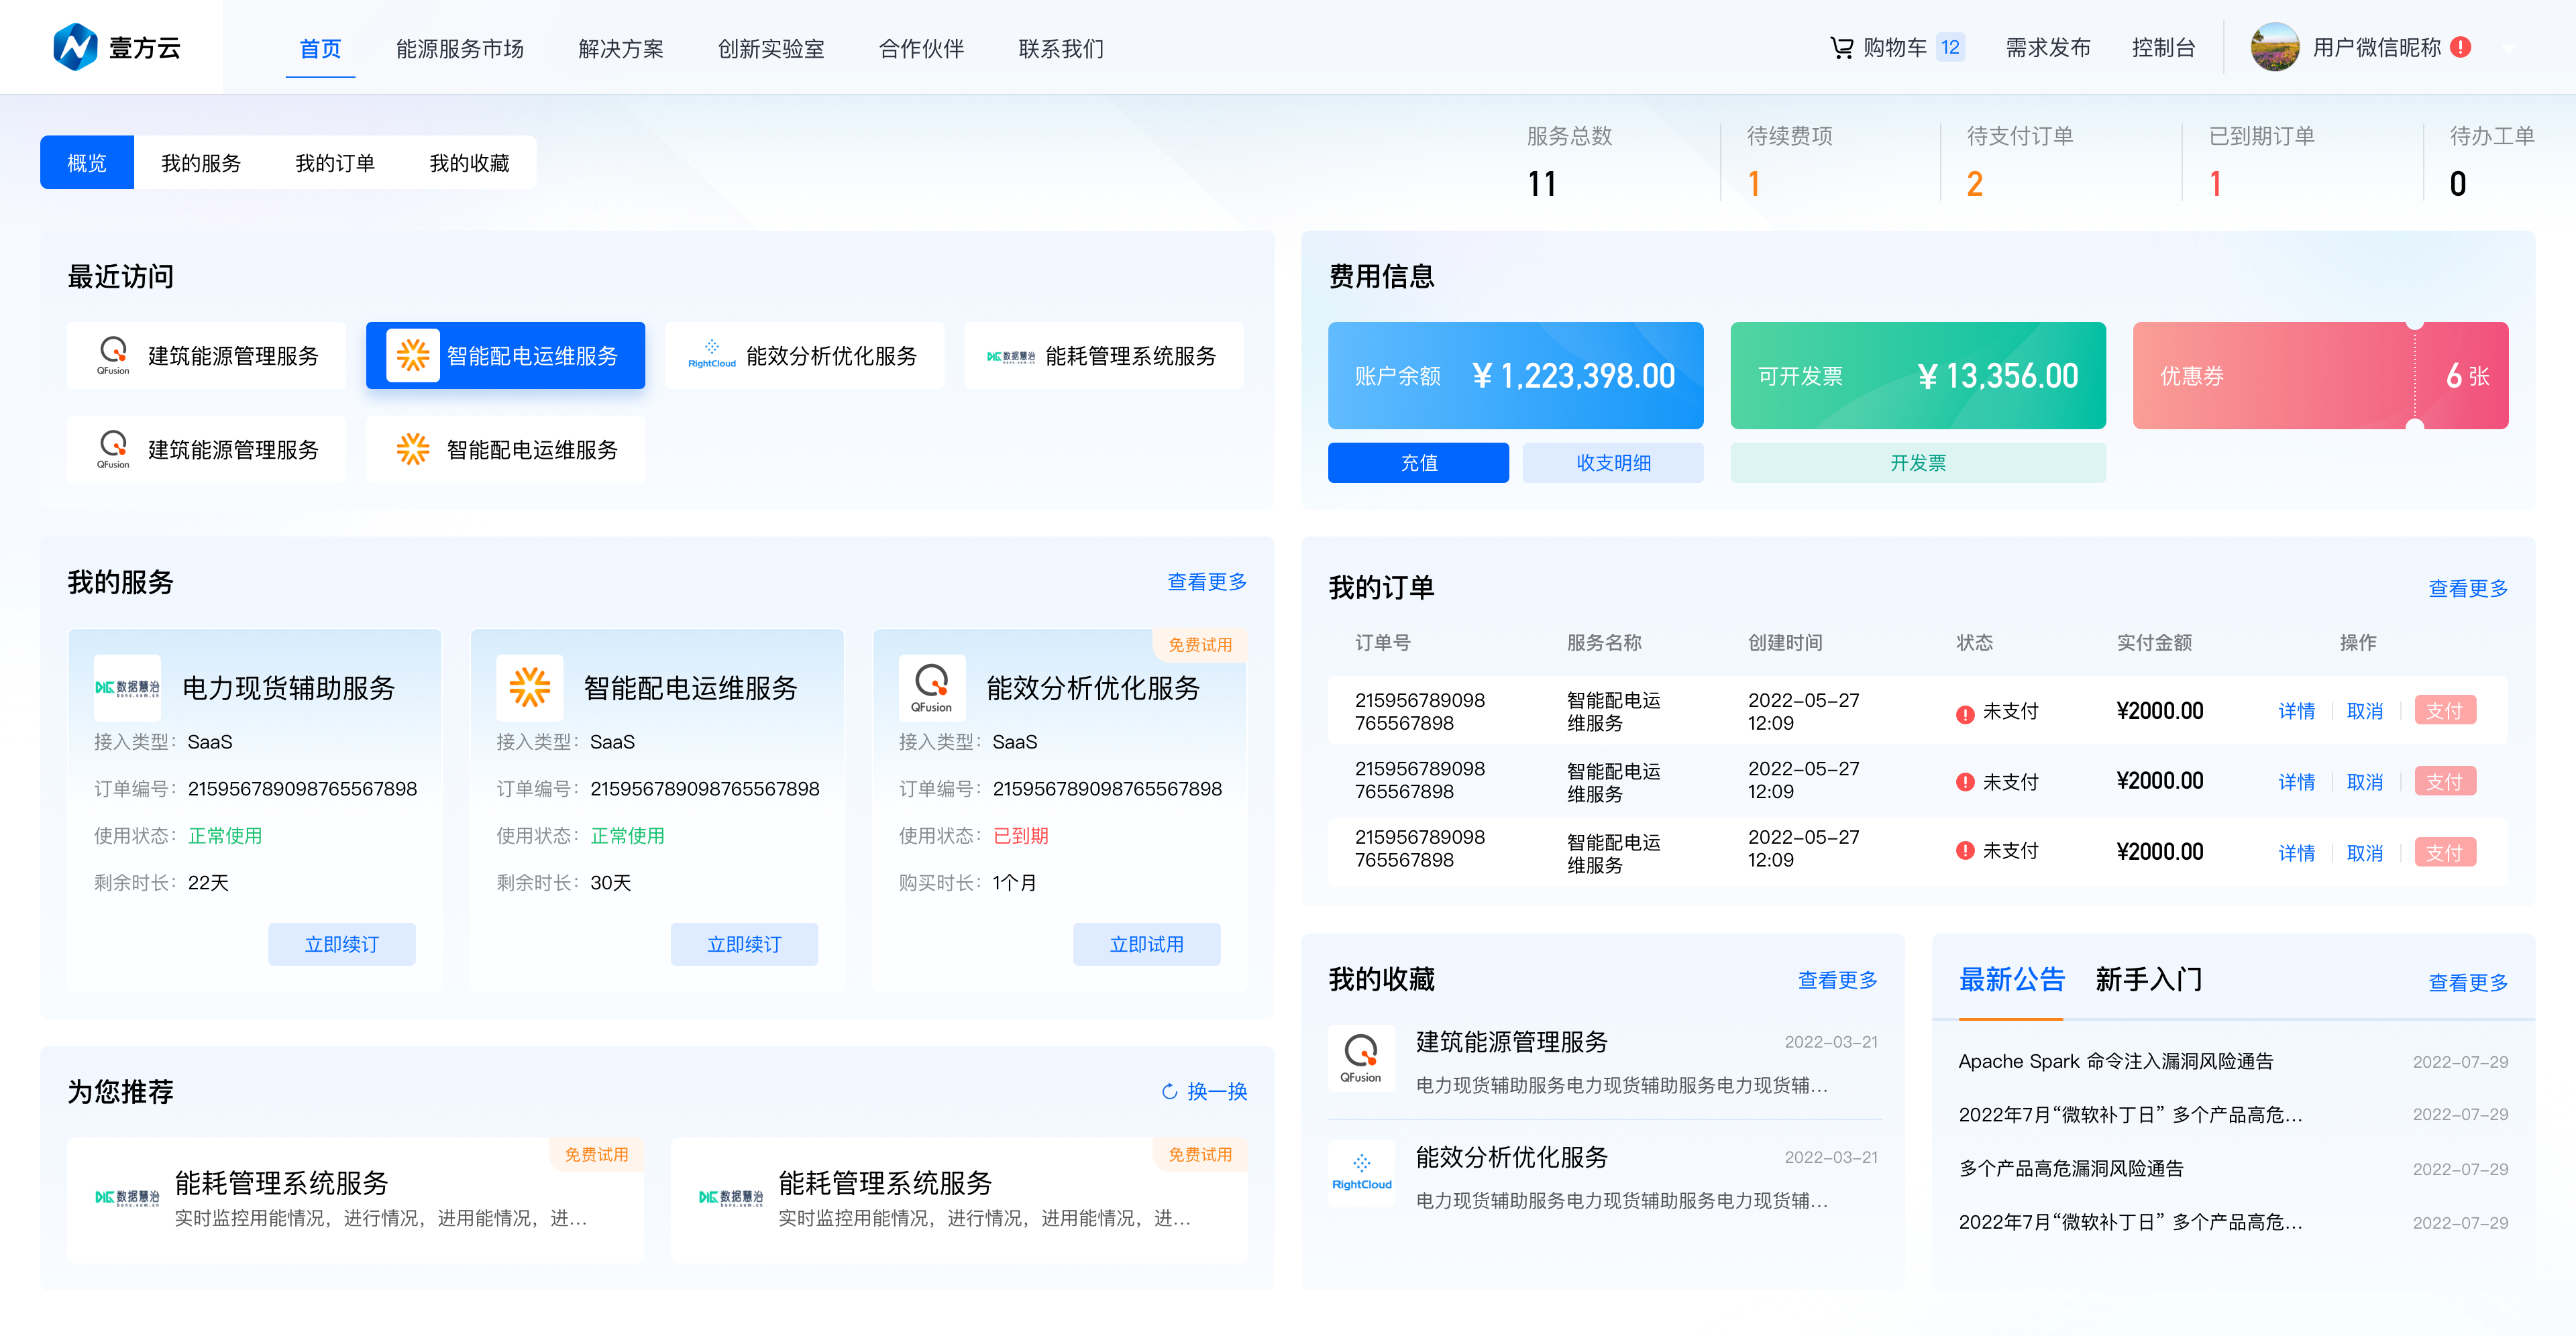2576x1336 pixels.
Task: Open favorite title 建筑能源管理服务
Action: tap(1512, 1041)
